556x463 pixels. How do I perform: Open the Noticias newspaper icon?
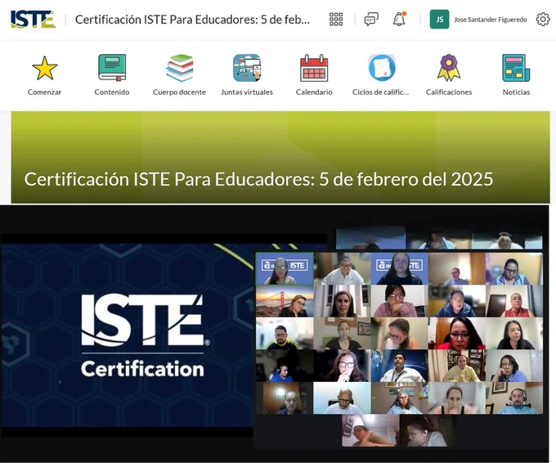(x=516, y=68)
